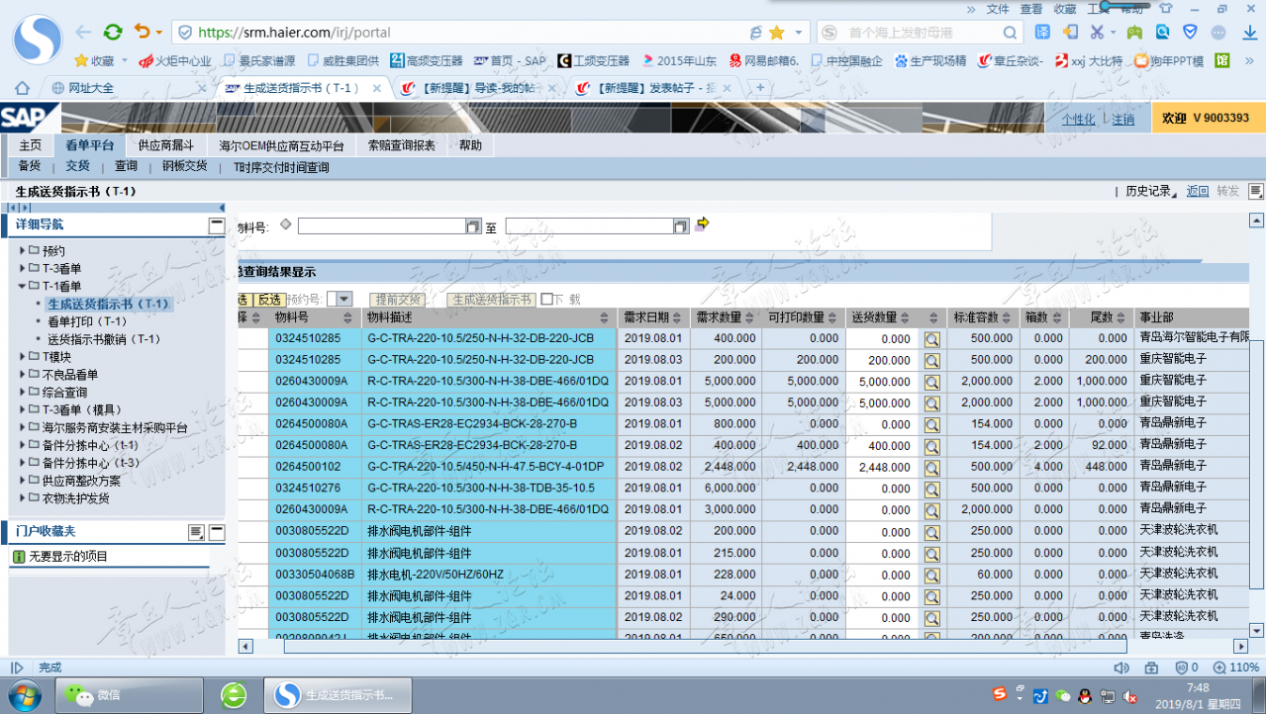
Task: Expand the 综合查询 tree folder
Action: [23, 392]
